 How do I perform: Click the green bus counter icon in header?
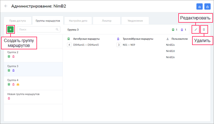(x=173, y=30)
